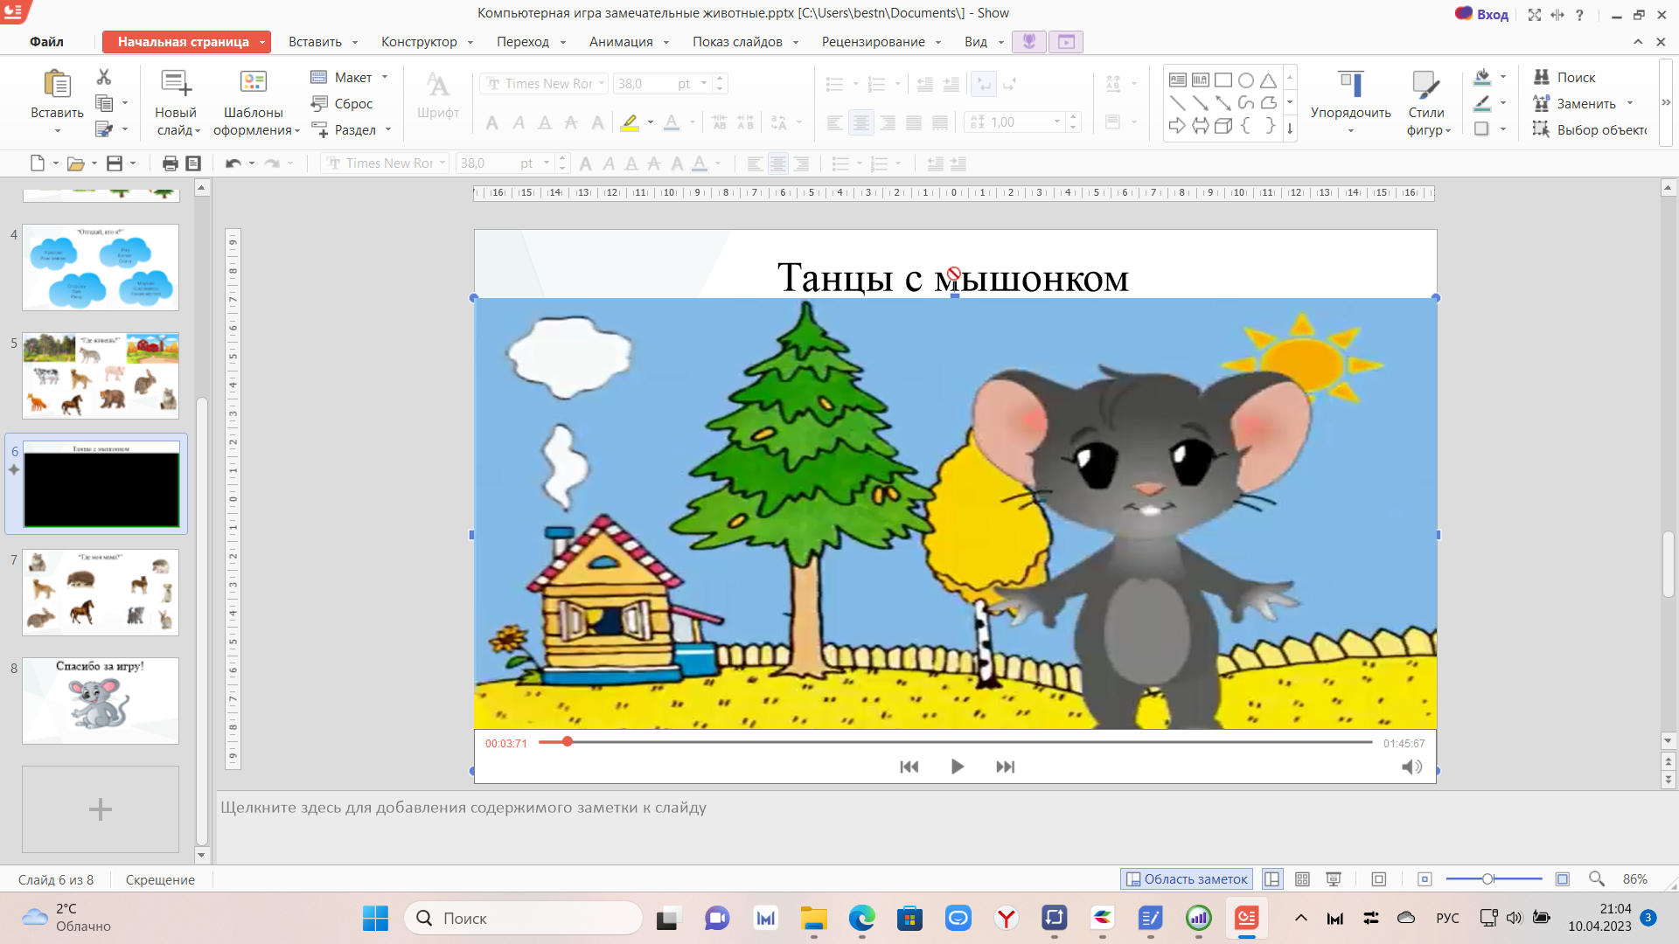
Task: Toggle normal view button in status bar
Action: pos(1272,879)
